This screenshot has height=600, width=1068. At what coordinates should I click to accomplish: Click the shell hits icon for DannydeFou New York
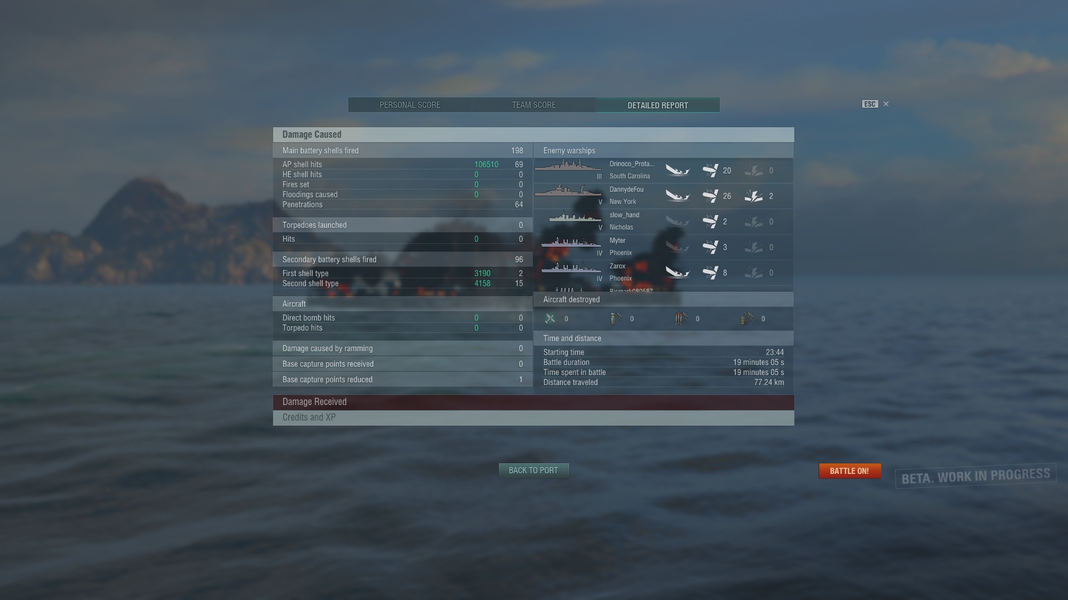point(710,196)
